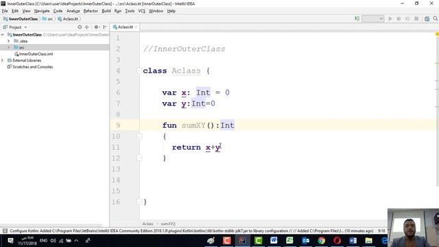Select External Libraries row

coord(55,60)
